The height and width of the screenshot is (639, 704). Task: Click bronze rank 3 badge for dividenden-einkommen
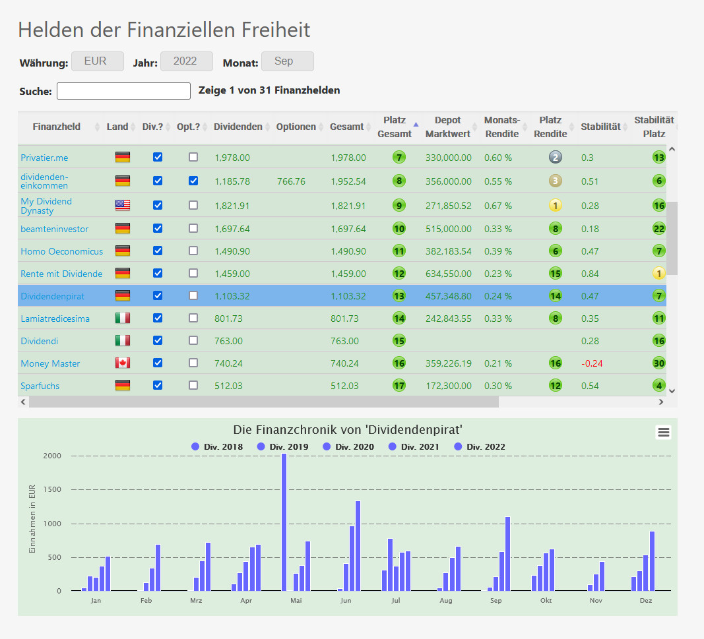coord(556,181)
